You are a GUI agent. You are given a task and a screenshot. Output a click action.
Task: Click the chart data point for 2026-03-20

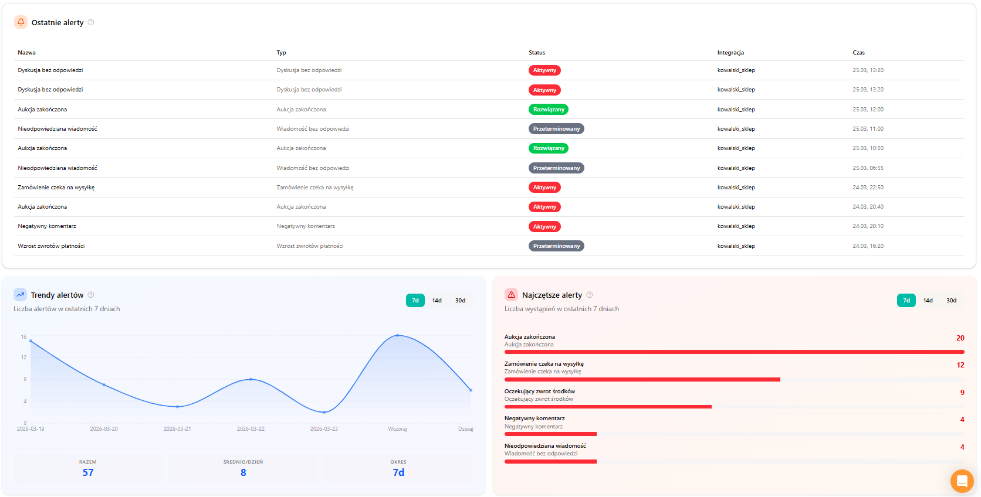point(104,384)
